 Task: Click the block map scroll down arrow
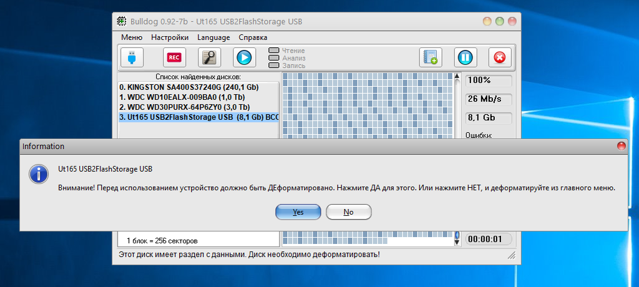(457, 242)
